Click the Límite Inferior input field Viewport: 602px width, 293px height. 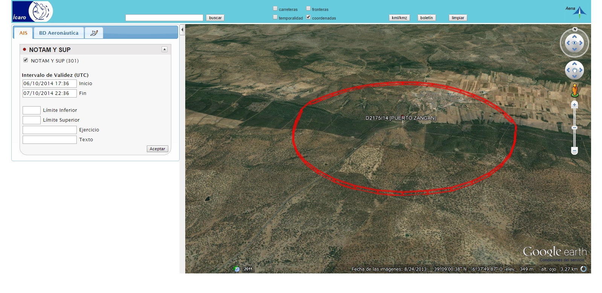click(x=32, y=110)
